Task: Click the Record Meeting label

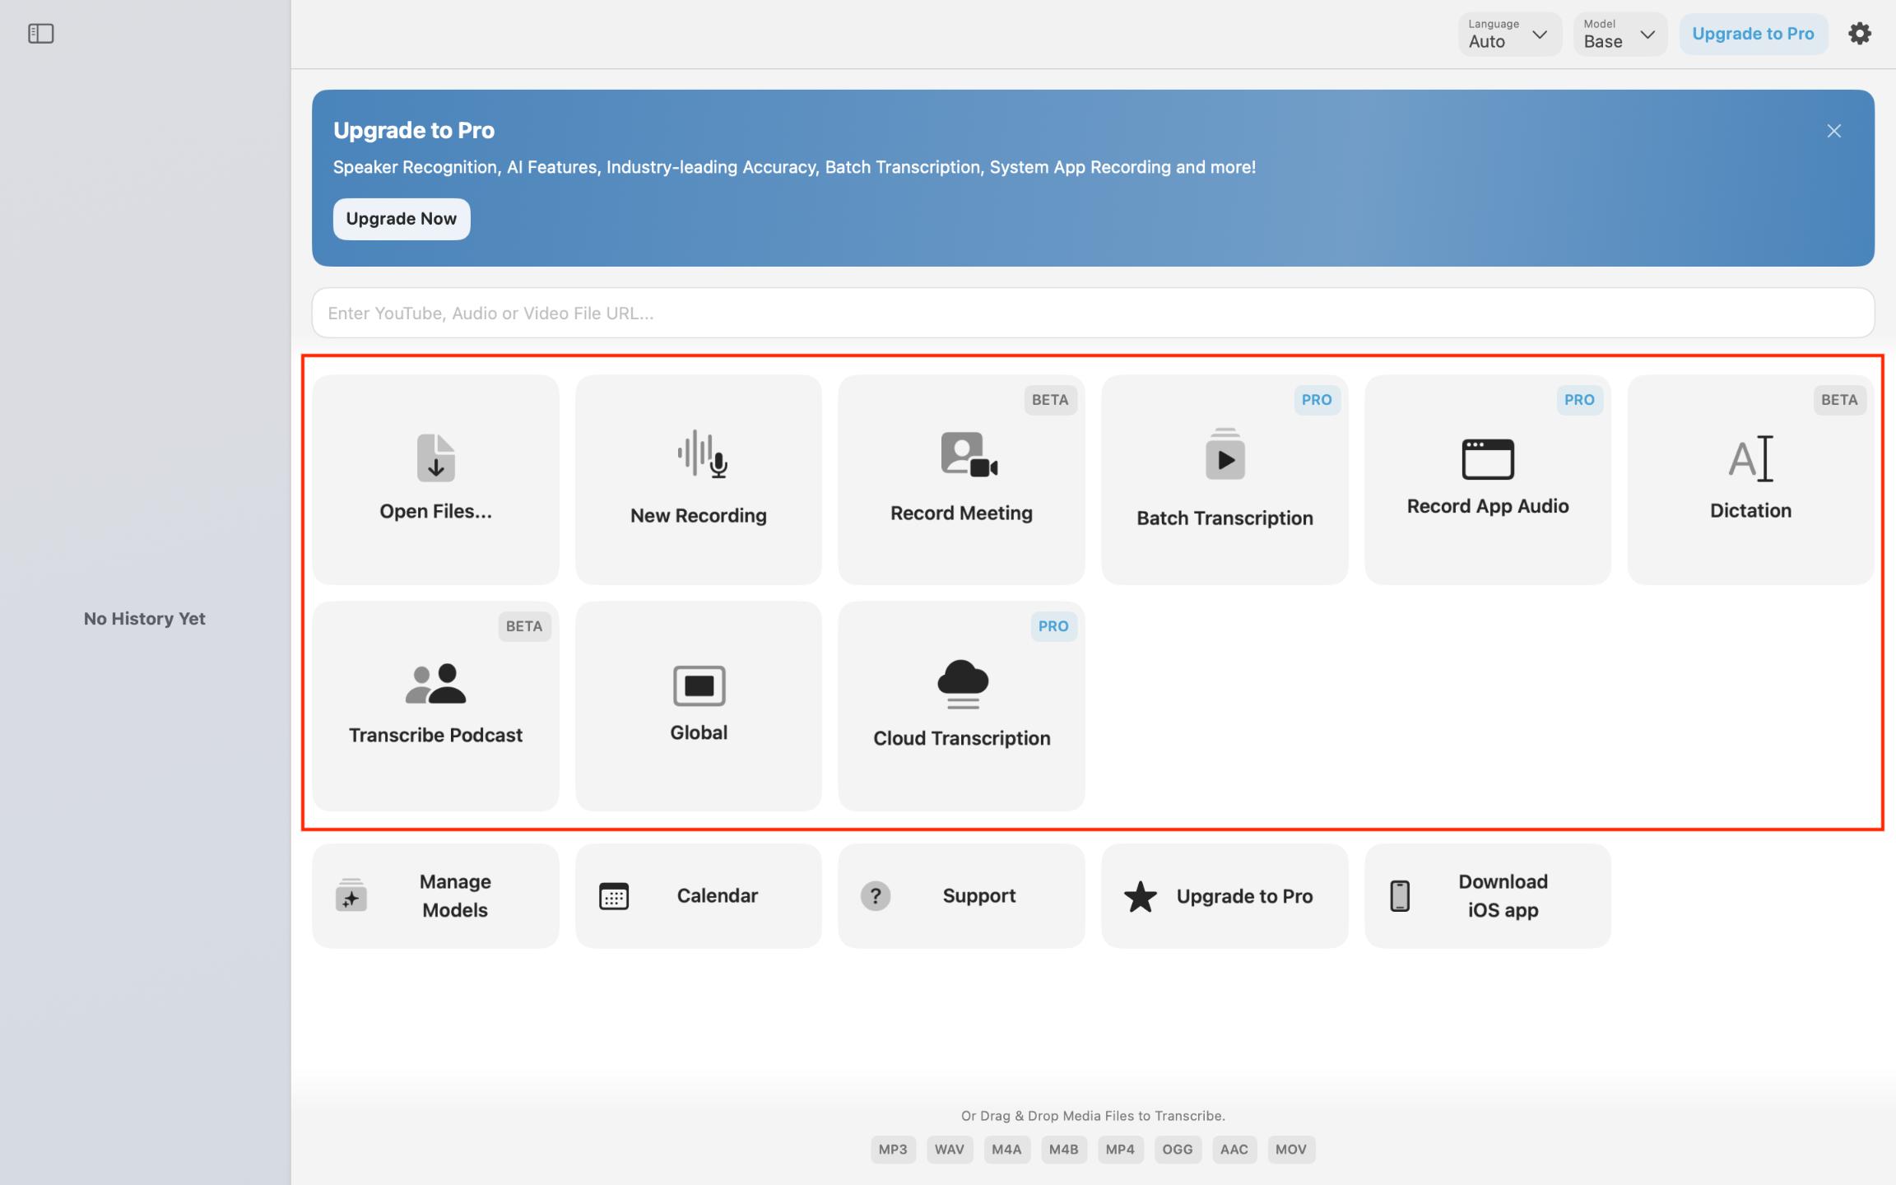Action: pyautogui.click(x=961, y=513)
